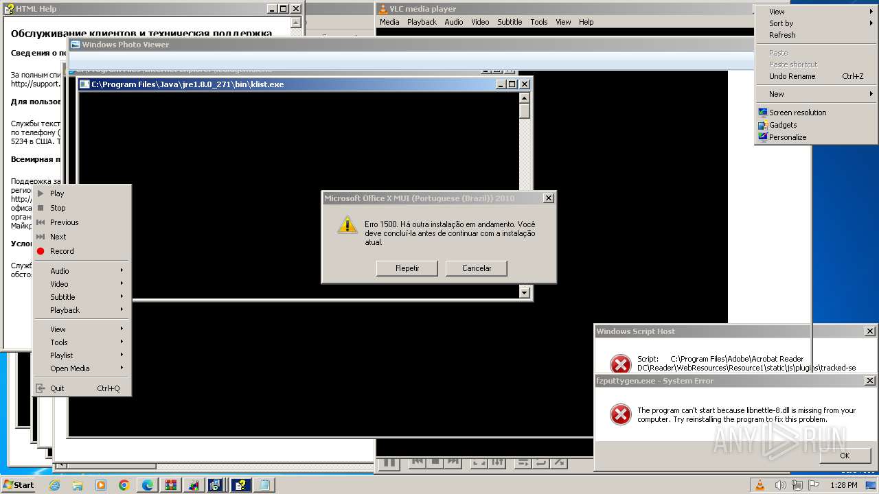Choose Refresh in desktop context menu

(x=816, y=35)
